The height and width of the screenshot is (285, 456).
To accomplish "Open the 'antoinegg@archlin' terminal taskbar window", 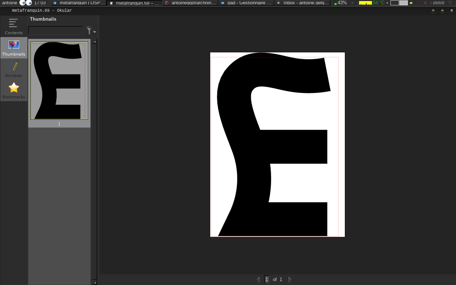I will [x=191, y=3].
